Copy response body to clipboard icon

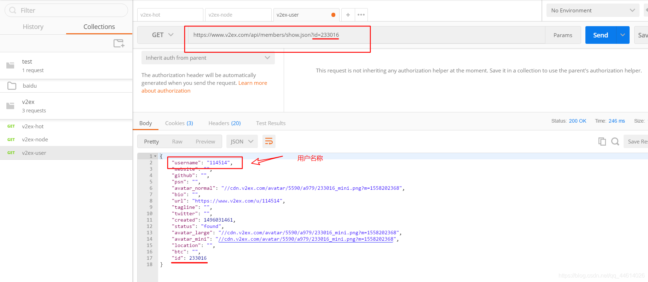tap(602, 141)
